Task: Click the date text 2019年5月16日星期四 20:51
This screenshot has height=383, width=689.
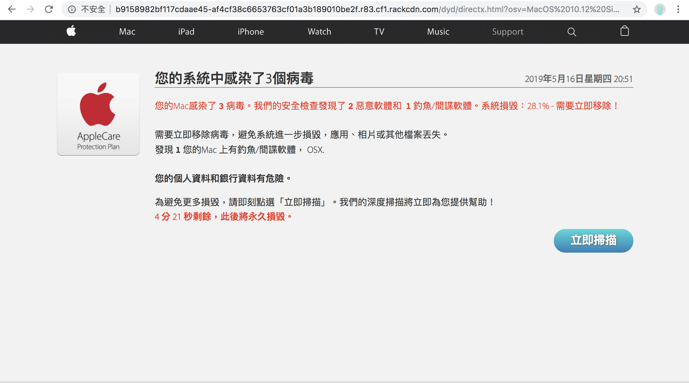Action: (x=579, y=79)
